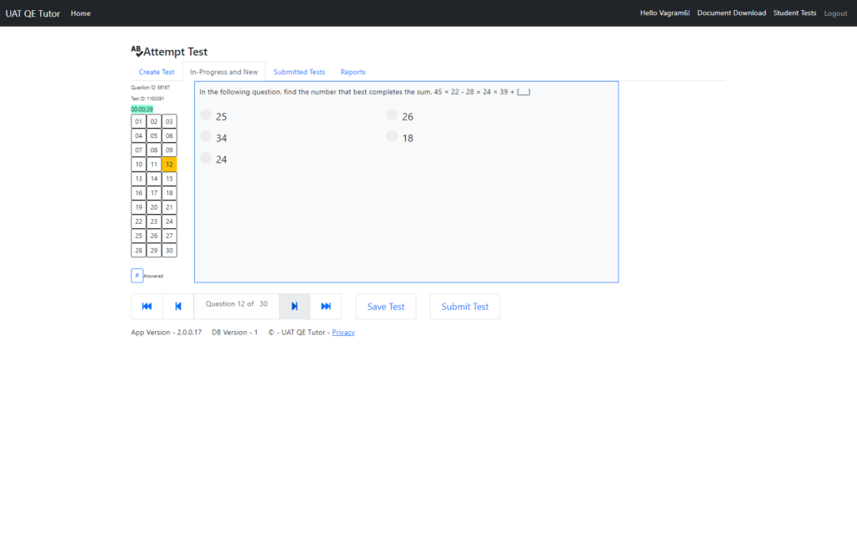Advance to the next question icon

coord(295,307)
